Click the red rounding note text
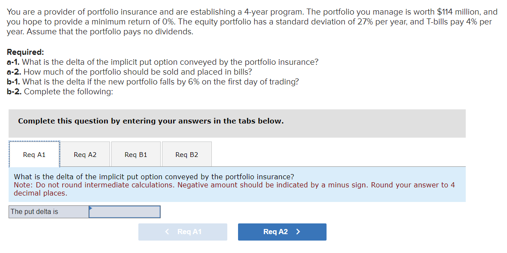 [x=234, y=189]
